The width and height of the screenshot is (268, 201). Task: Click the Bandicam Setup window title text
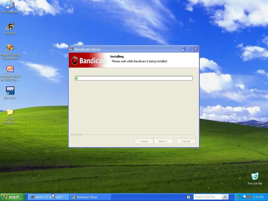point(87,49)
